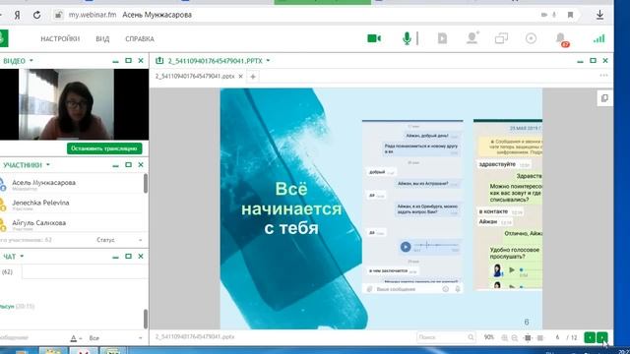Click the chat message input field
The width and height of the screenshot is (630, 354).
32,338
